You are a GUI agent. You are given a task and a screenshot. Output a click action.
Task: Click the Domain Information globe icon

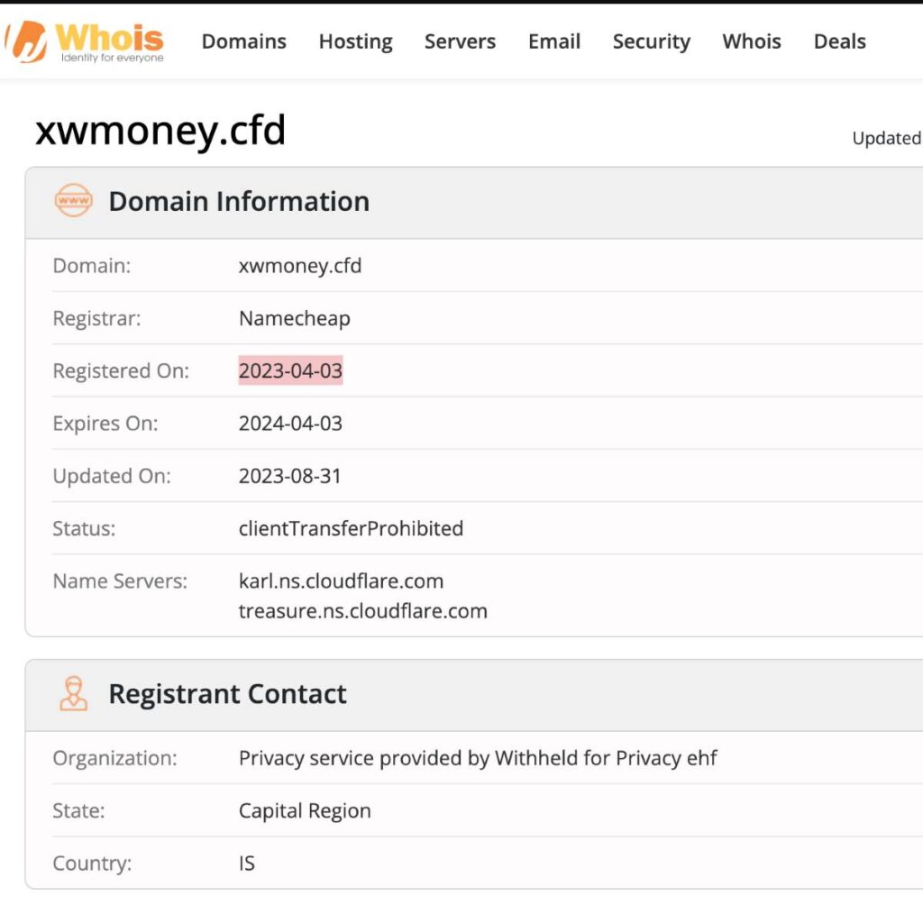(74, 201)
